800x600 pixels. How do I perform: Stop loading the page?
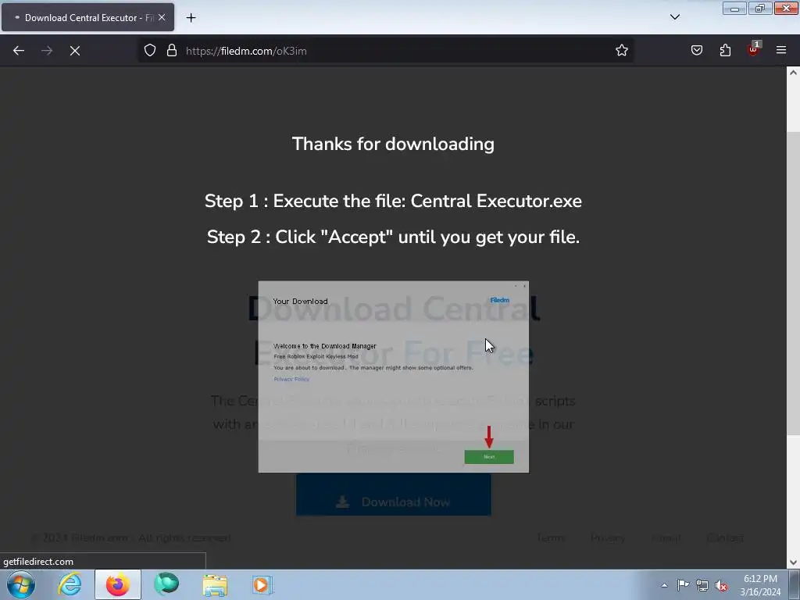tap(75, 51)
